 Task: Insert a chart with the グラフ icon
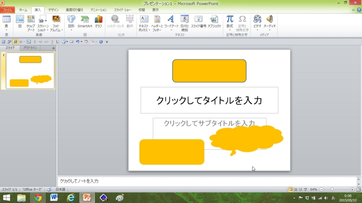(x=98, y=22)
